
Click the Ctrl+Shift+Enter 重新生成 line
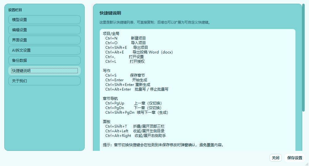click(128, 85)
